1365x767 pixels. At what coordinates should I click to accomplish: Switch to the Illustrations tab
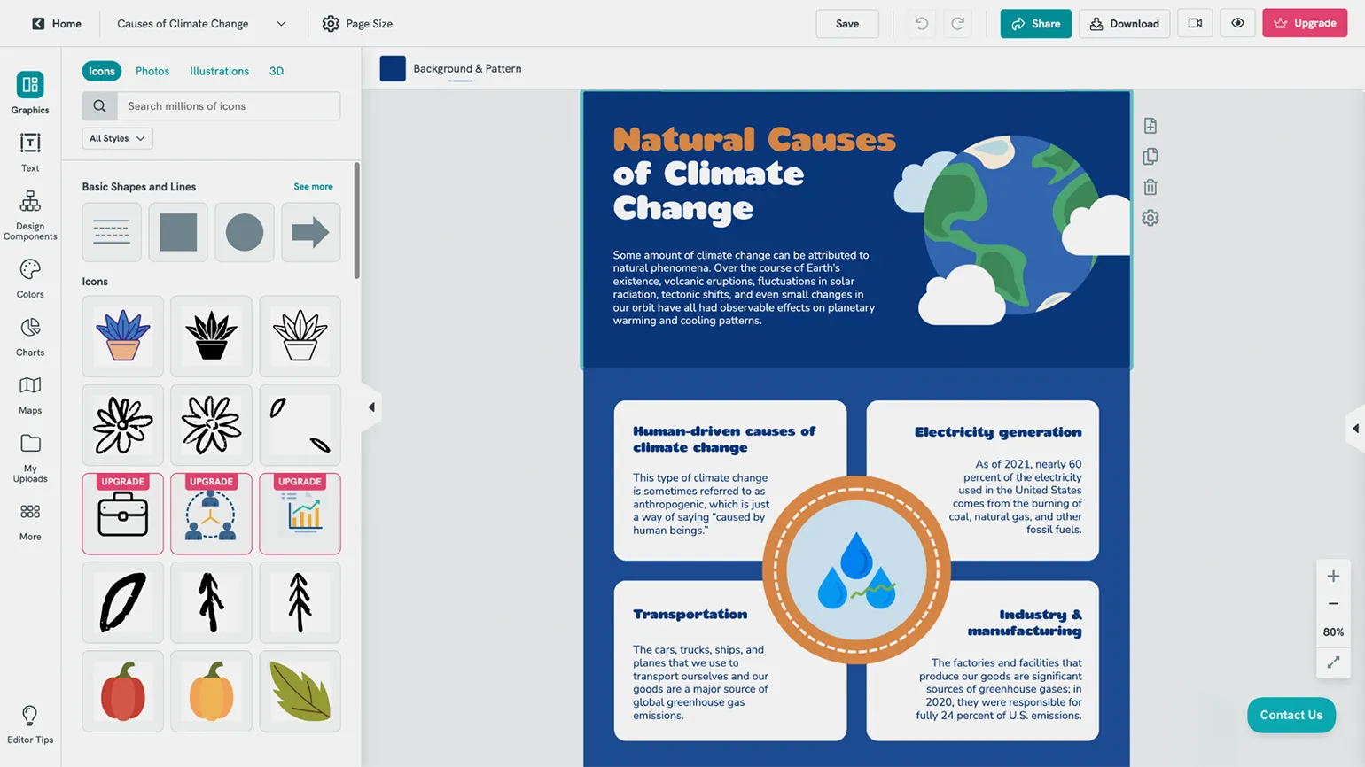tap(219, 71)
